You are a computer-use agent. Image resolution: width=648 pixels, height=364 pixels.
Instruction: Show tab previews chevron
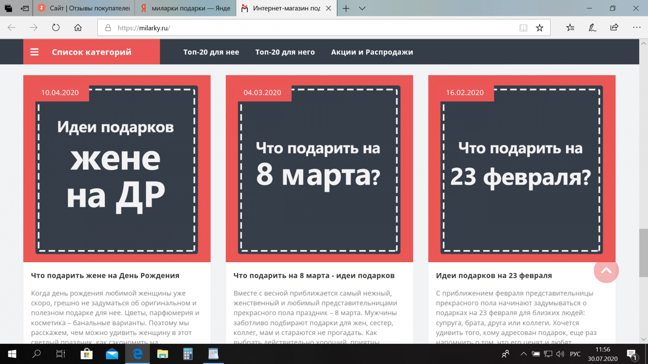362,8
